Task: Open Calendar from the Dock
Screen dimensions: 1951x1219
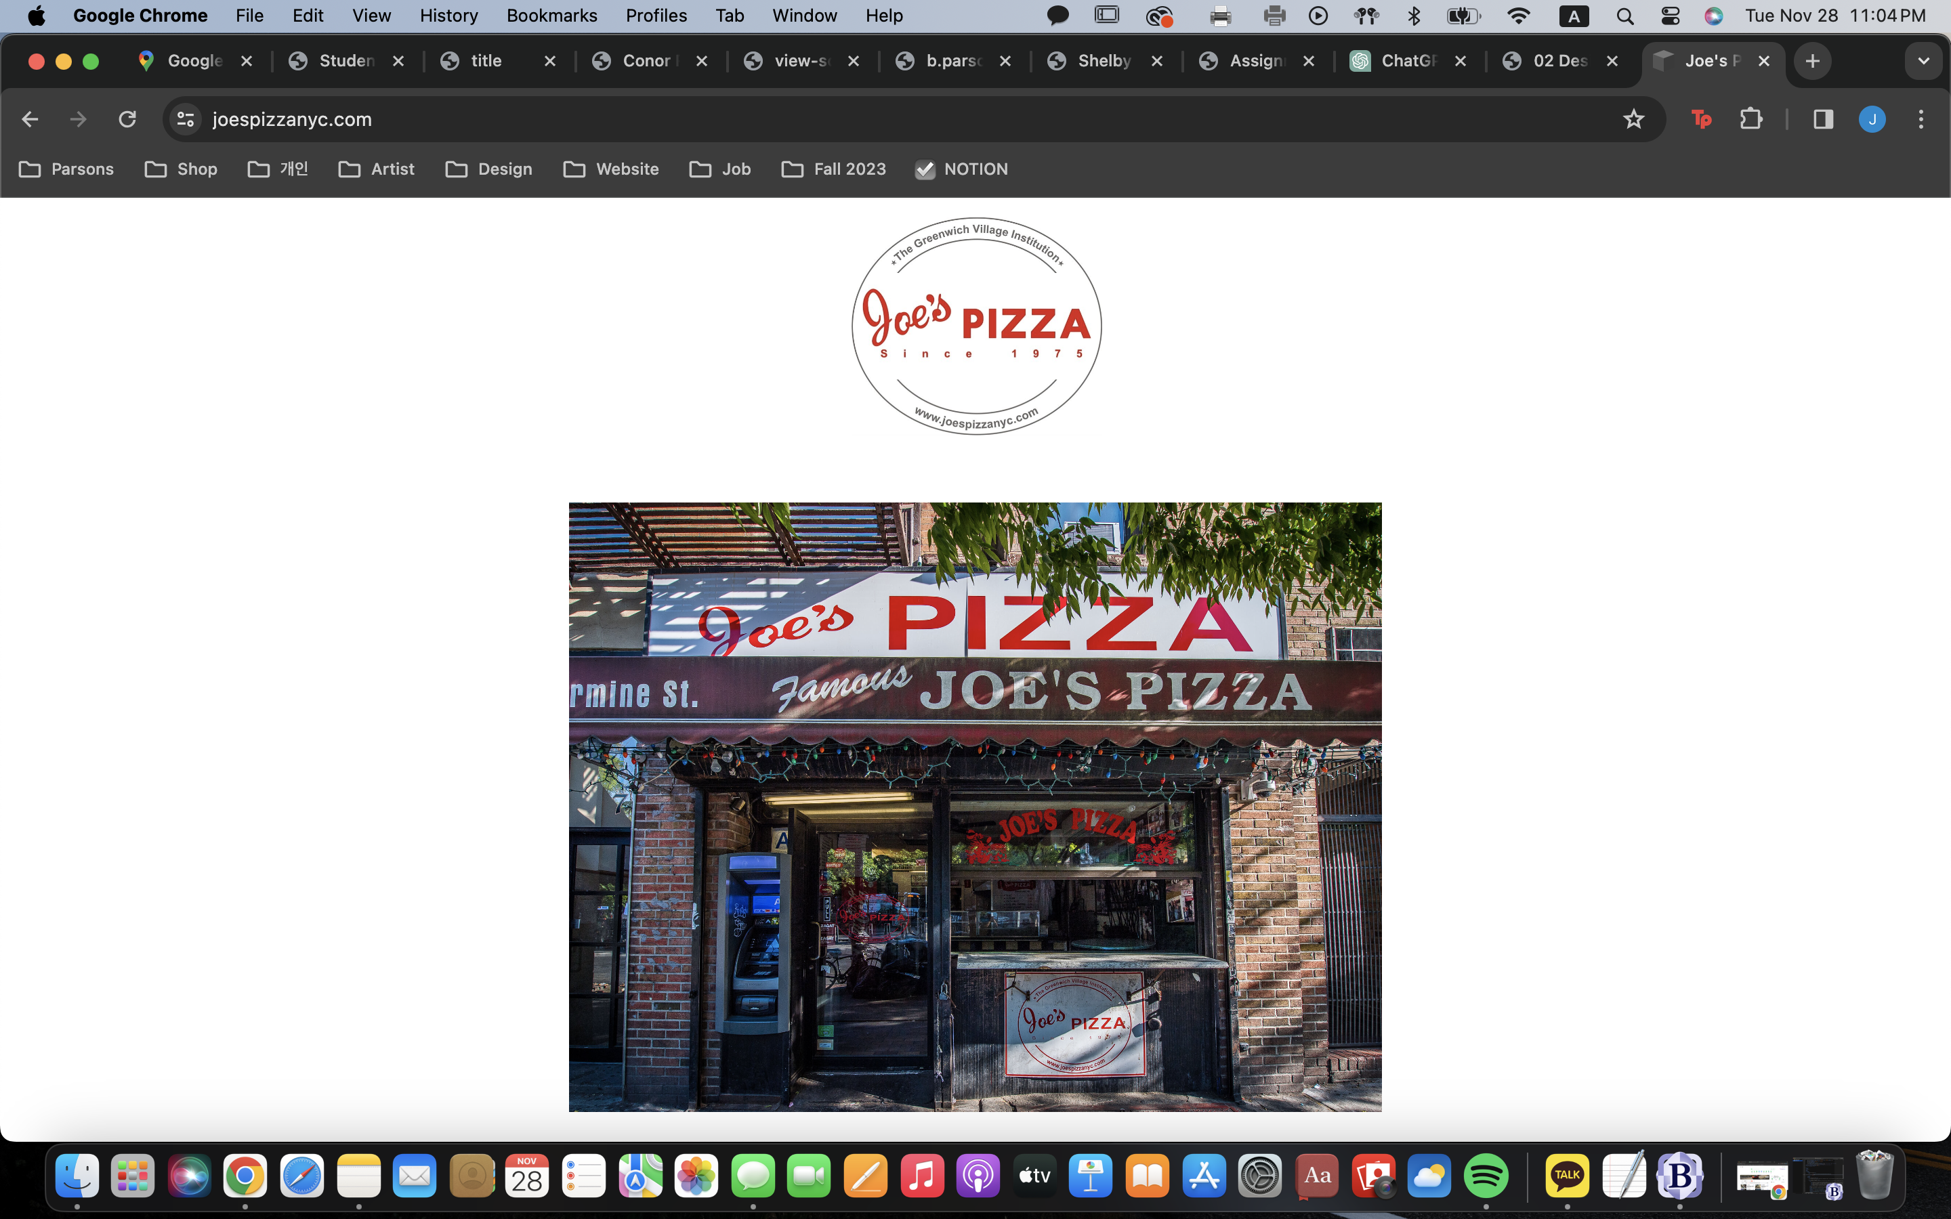Action: point(527,1176)
